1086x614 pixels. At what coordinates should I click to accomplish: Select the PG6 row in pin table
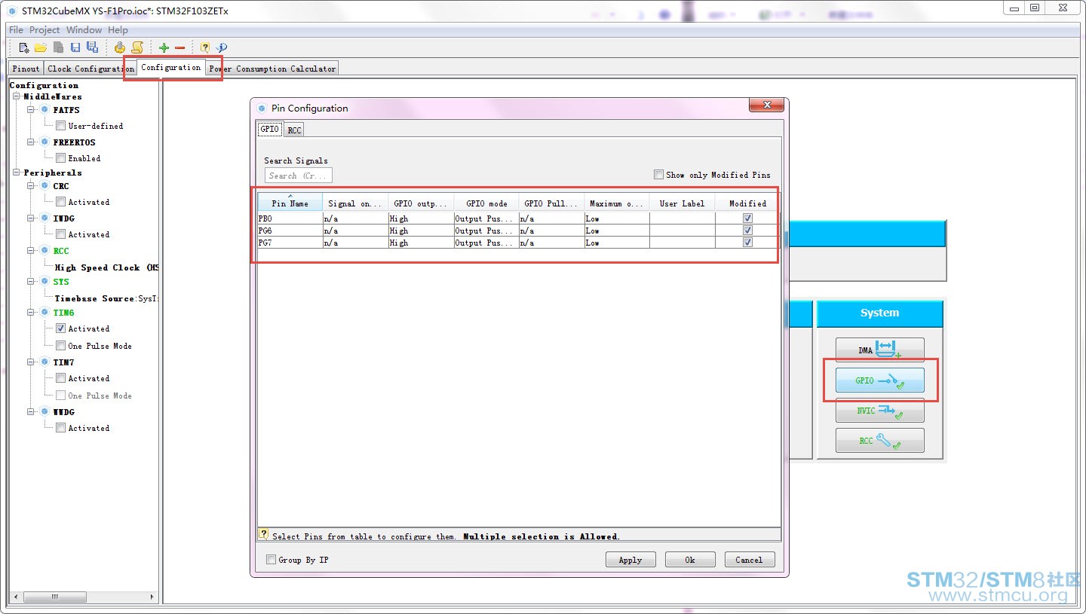(x=517, y=231)
